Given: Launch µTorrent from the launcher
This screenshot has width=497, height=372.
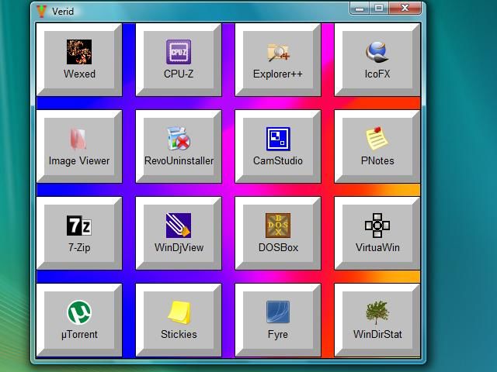Looking at the screenshot, I should point(79,320).
